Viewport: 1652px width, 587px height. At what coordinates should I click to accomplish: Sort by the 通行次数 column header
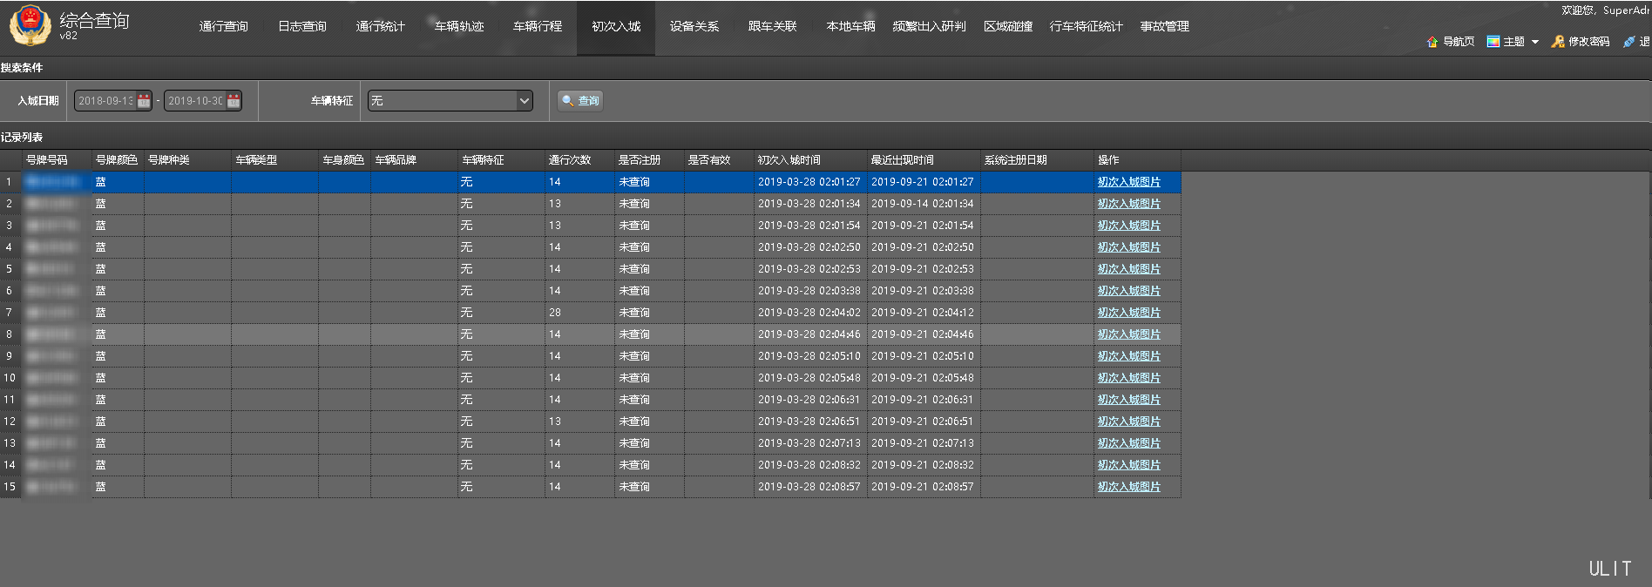[x=570, y=160]
